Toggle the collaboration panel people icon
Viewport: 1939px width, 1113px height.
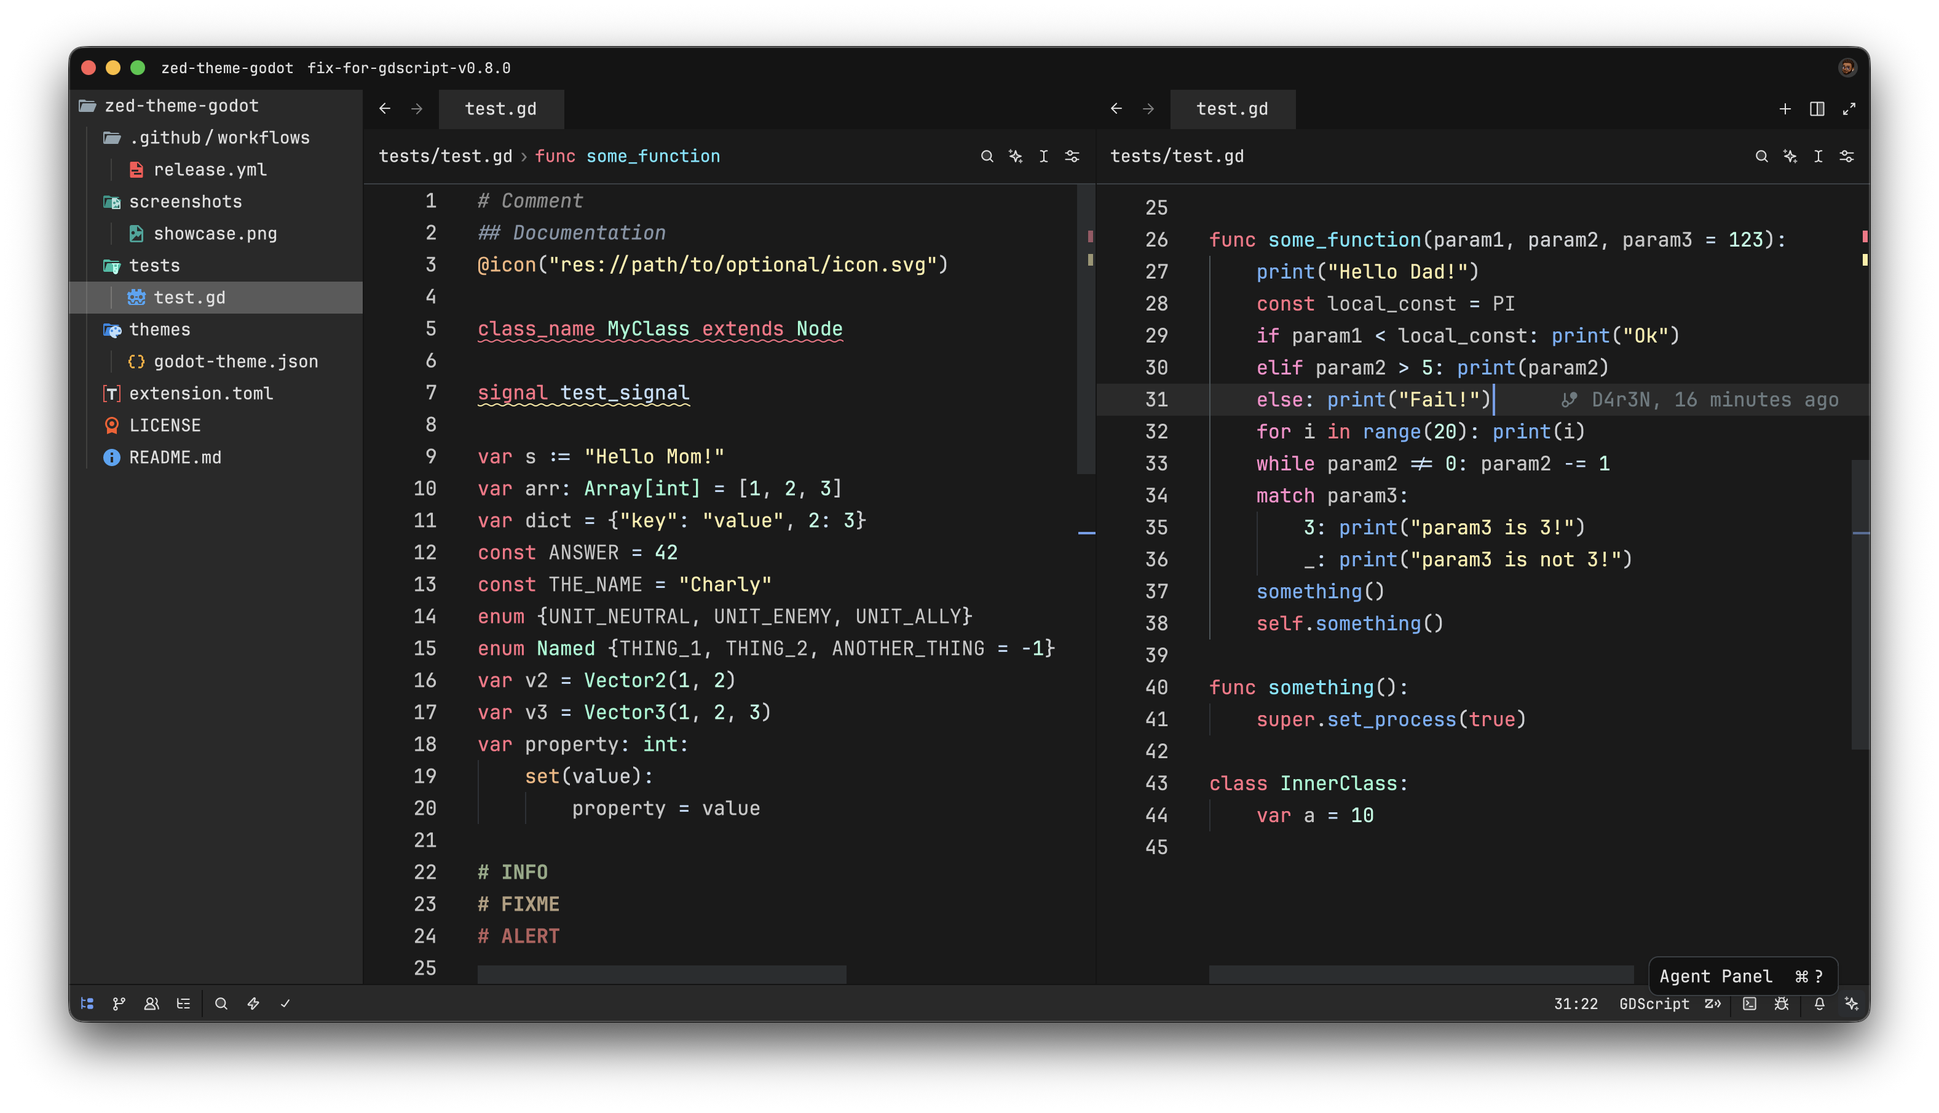click(151, 1004)
